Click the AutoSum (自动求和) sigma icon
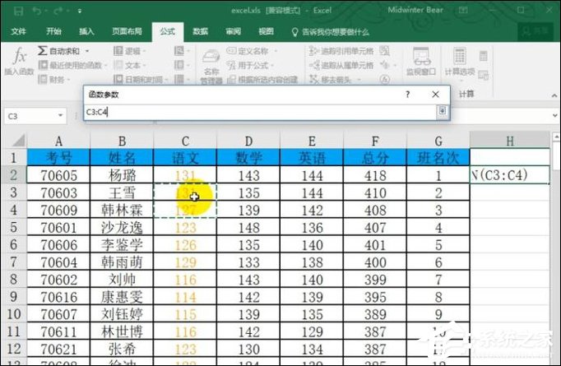This screenshot has width=561, height=366. tap(42, 50)
